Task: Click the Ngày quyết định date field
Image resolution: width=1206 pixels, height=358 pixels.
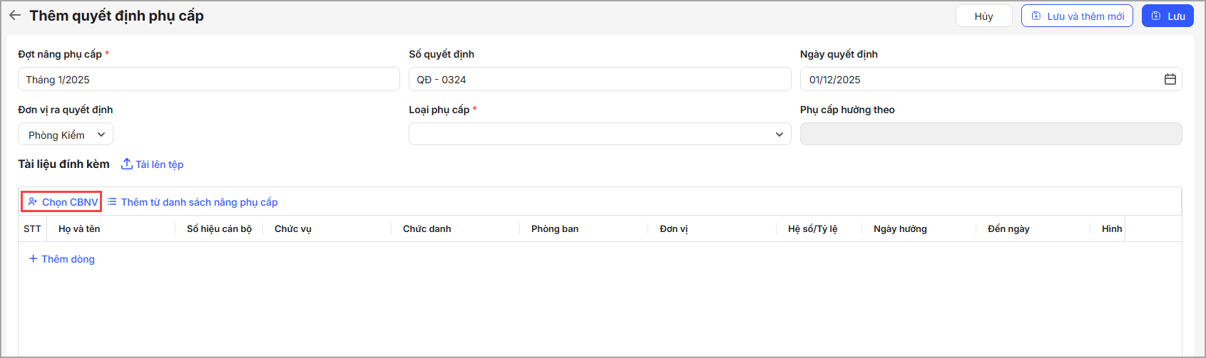Action: coord(977,80)
